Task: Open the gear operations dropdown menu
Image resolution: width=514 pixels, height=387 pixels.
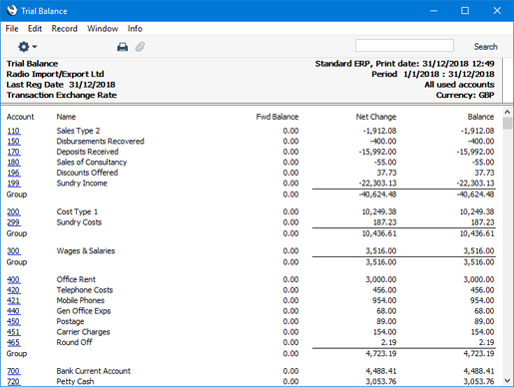Action: click(x=27, y=47)
